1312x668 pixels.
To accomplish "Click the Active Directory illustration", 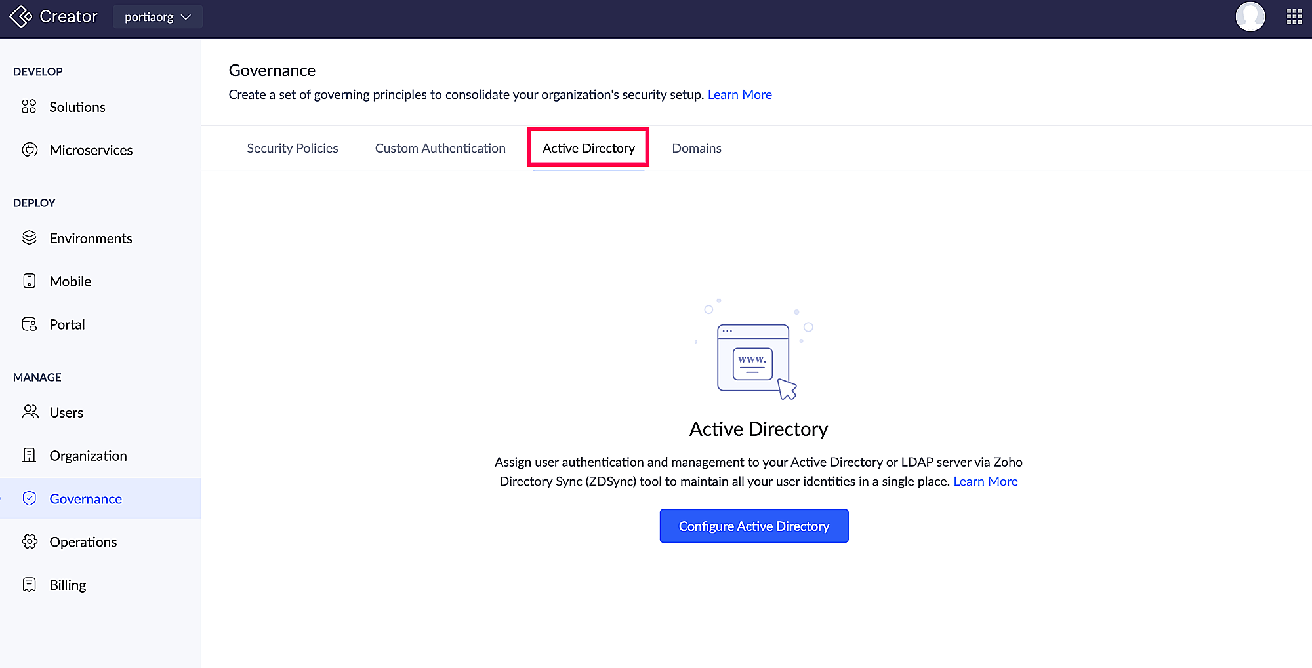I will pyautogui.click(x=754, y=350).
